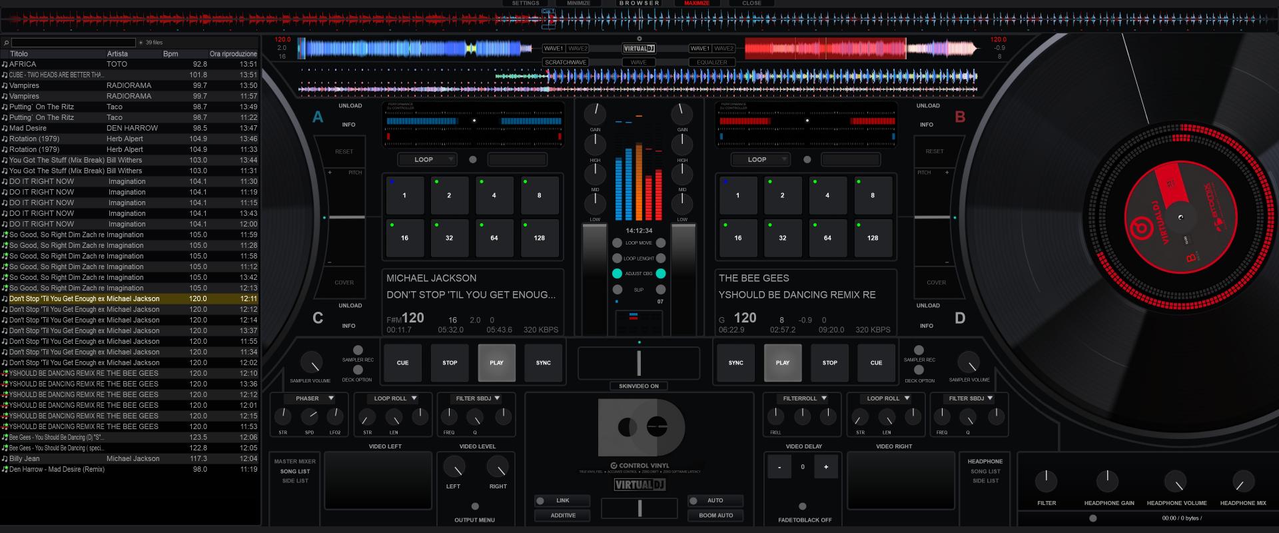Click SYNC on deck A
The image size is (1279, 533).
click(x=543, y=363)
